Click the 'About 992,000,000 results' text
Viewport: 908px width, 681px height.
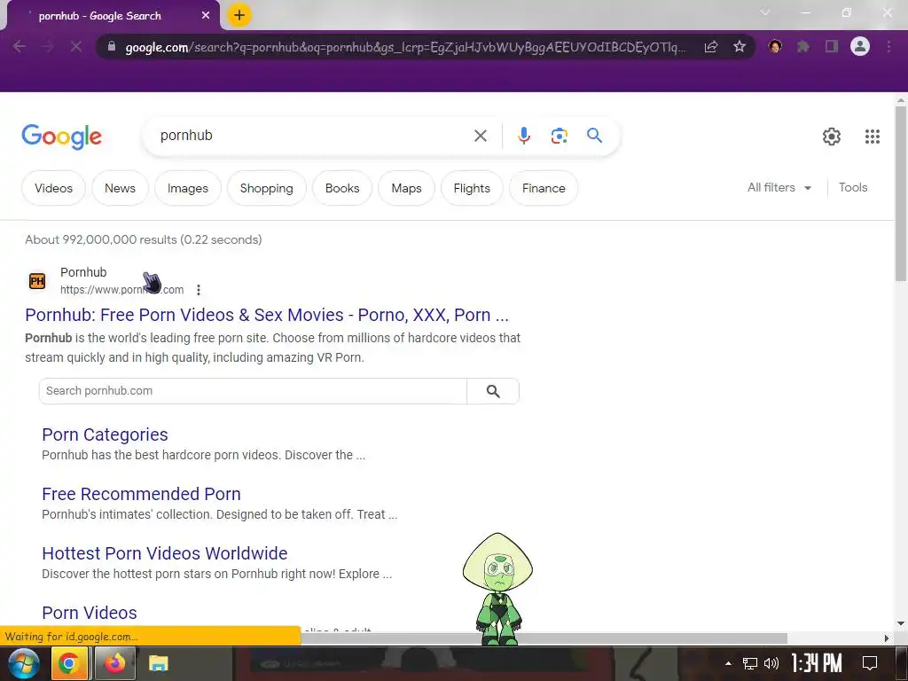[x=143, y=239]
